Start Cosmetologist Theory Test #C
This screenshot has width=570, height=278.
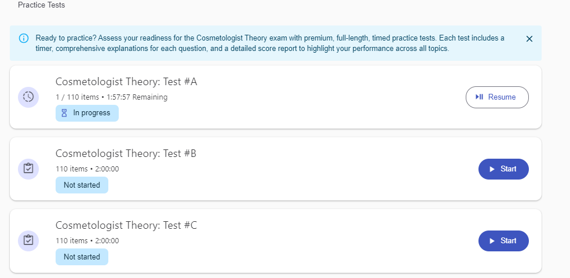(x=503, y=241)
